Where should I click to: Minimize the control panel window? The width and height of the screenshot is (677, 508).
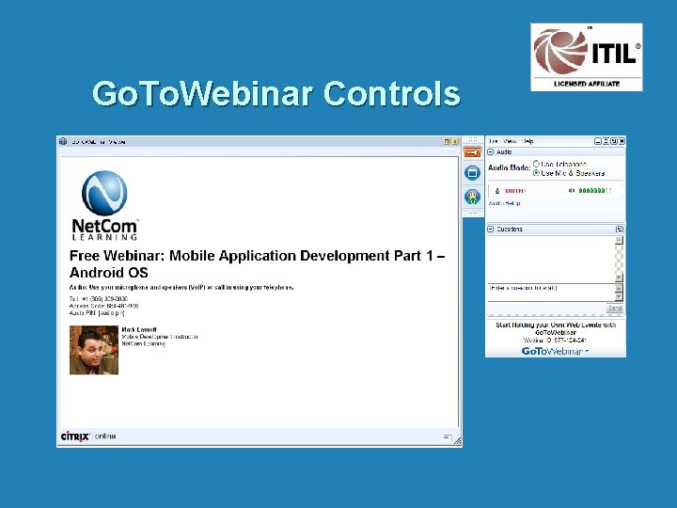(x=598, y=141)
